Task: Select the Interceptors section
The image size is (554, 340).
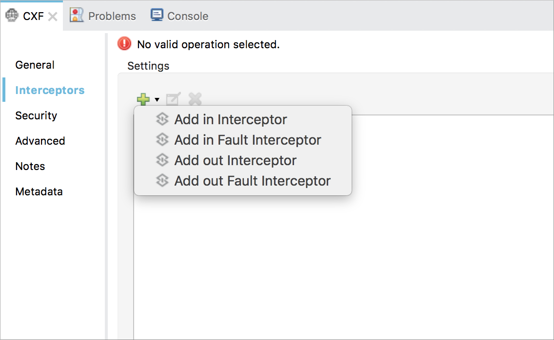Action: point(50,90)
